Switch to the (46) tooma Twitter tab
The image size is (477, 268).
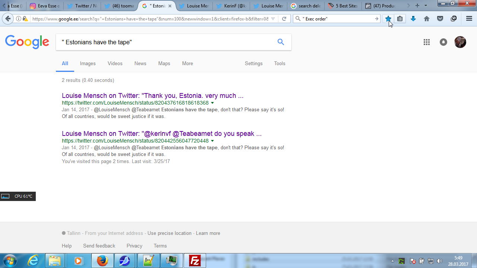click(x=119, y=6)
